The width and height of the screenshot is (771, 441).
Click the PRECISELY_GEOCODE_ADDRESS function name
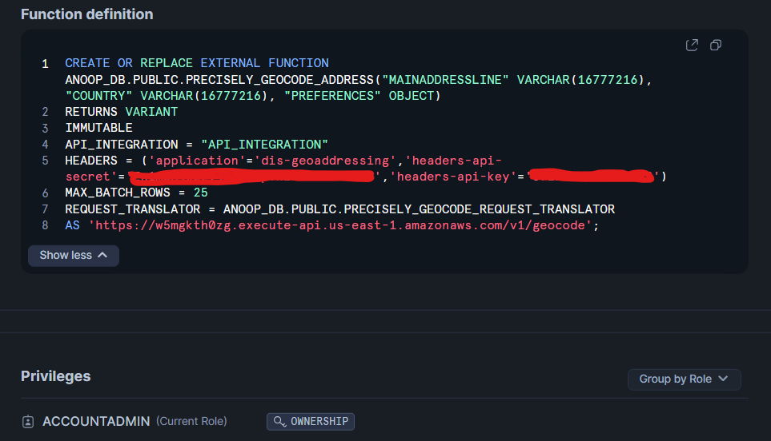tap(279, 79)
